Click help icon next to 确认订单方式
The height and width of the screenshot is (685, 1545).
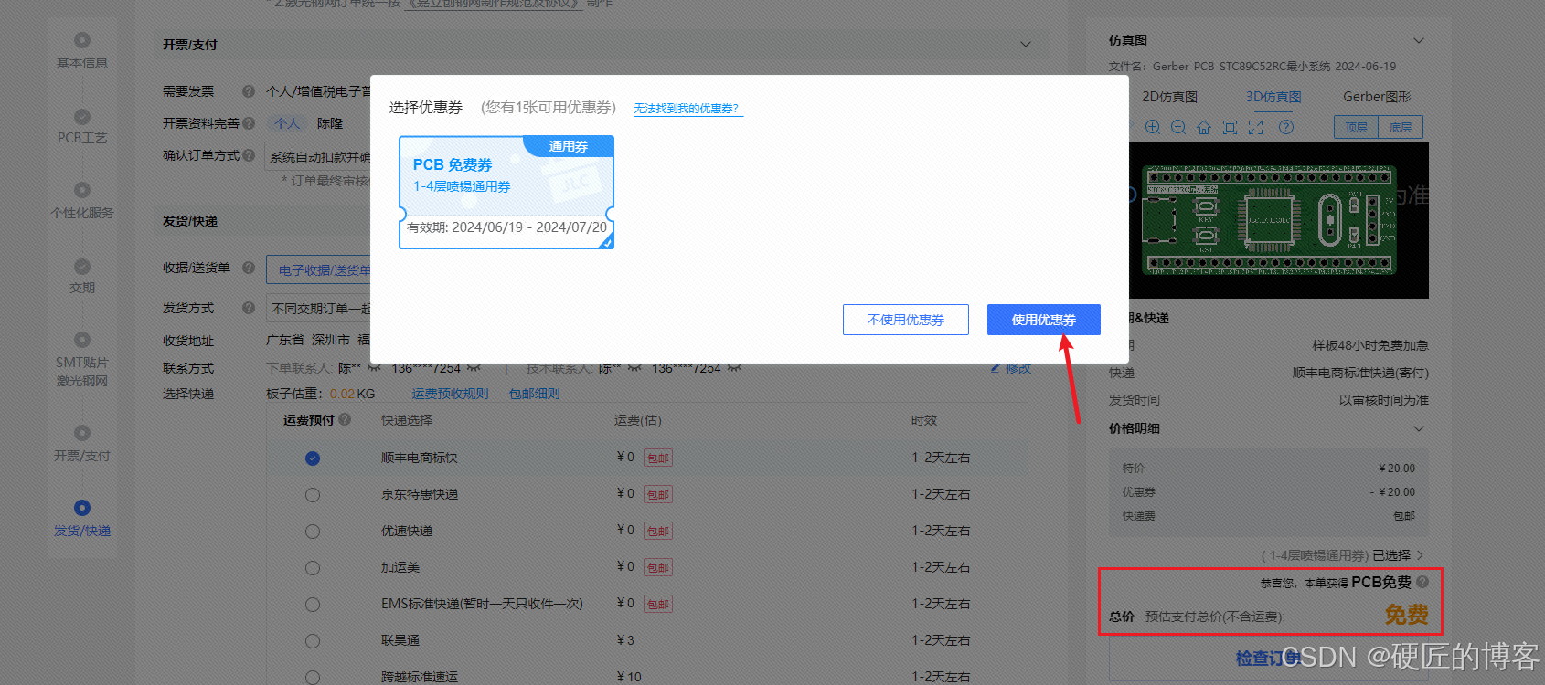click(249, 155)
